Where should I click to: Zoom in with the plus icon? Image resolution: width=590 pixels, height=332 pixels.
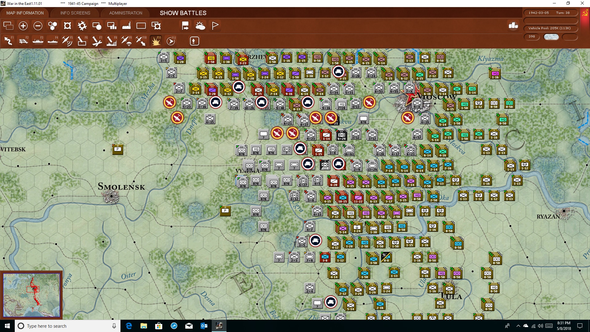pyautogui.click(x=23, y=26)
